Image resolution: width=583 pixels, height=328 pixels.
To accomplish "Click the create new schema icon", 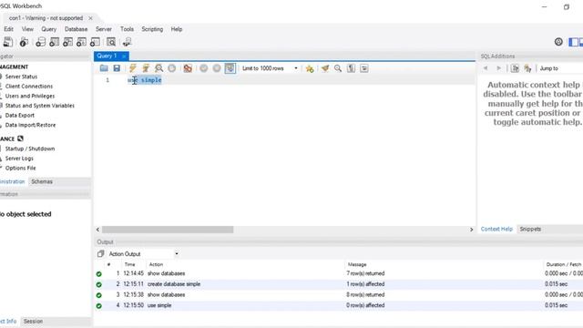I will tap(40, 42).
